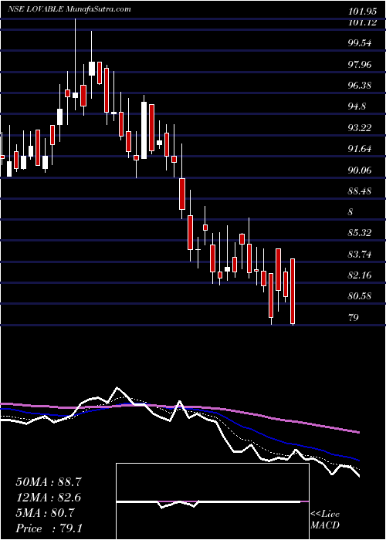Click the 50MA : 88.7 reading

tap(49, 482)
